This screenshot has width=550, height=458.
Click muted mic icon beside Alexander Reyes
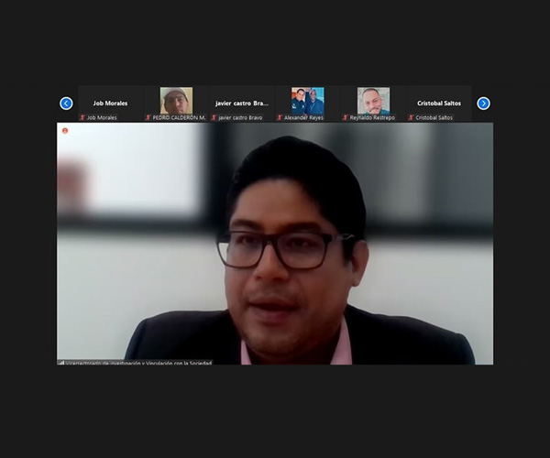pos(280,118)
